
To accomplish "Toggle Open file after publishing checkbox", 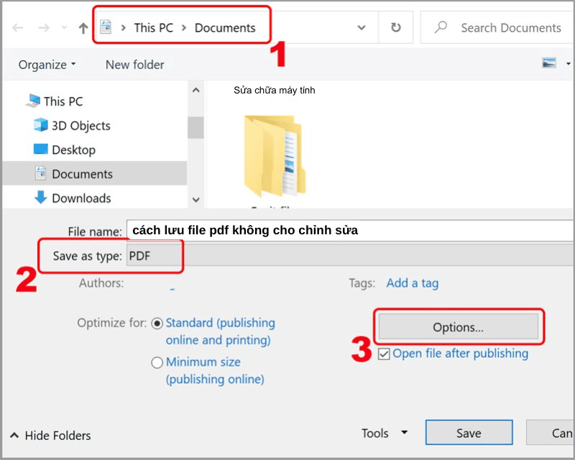I will (384, 354).
